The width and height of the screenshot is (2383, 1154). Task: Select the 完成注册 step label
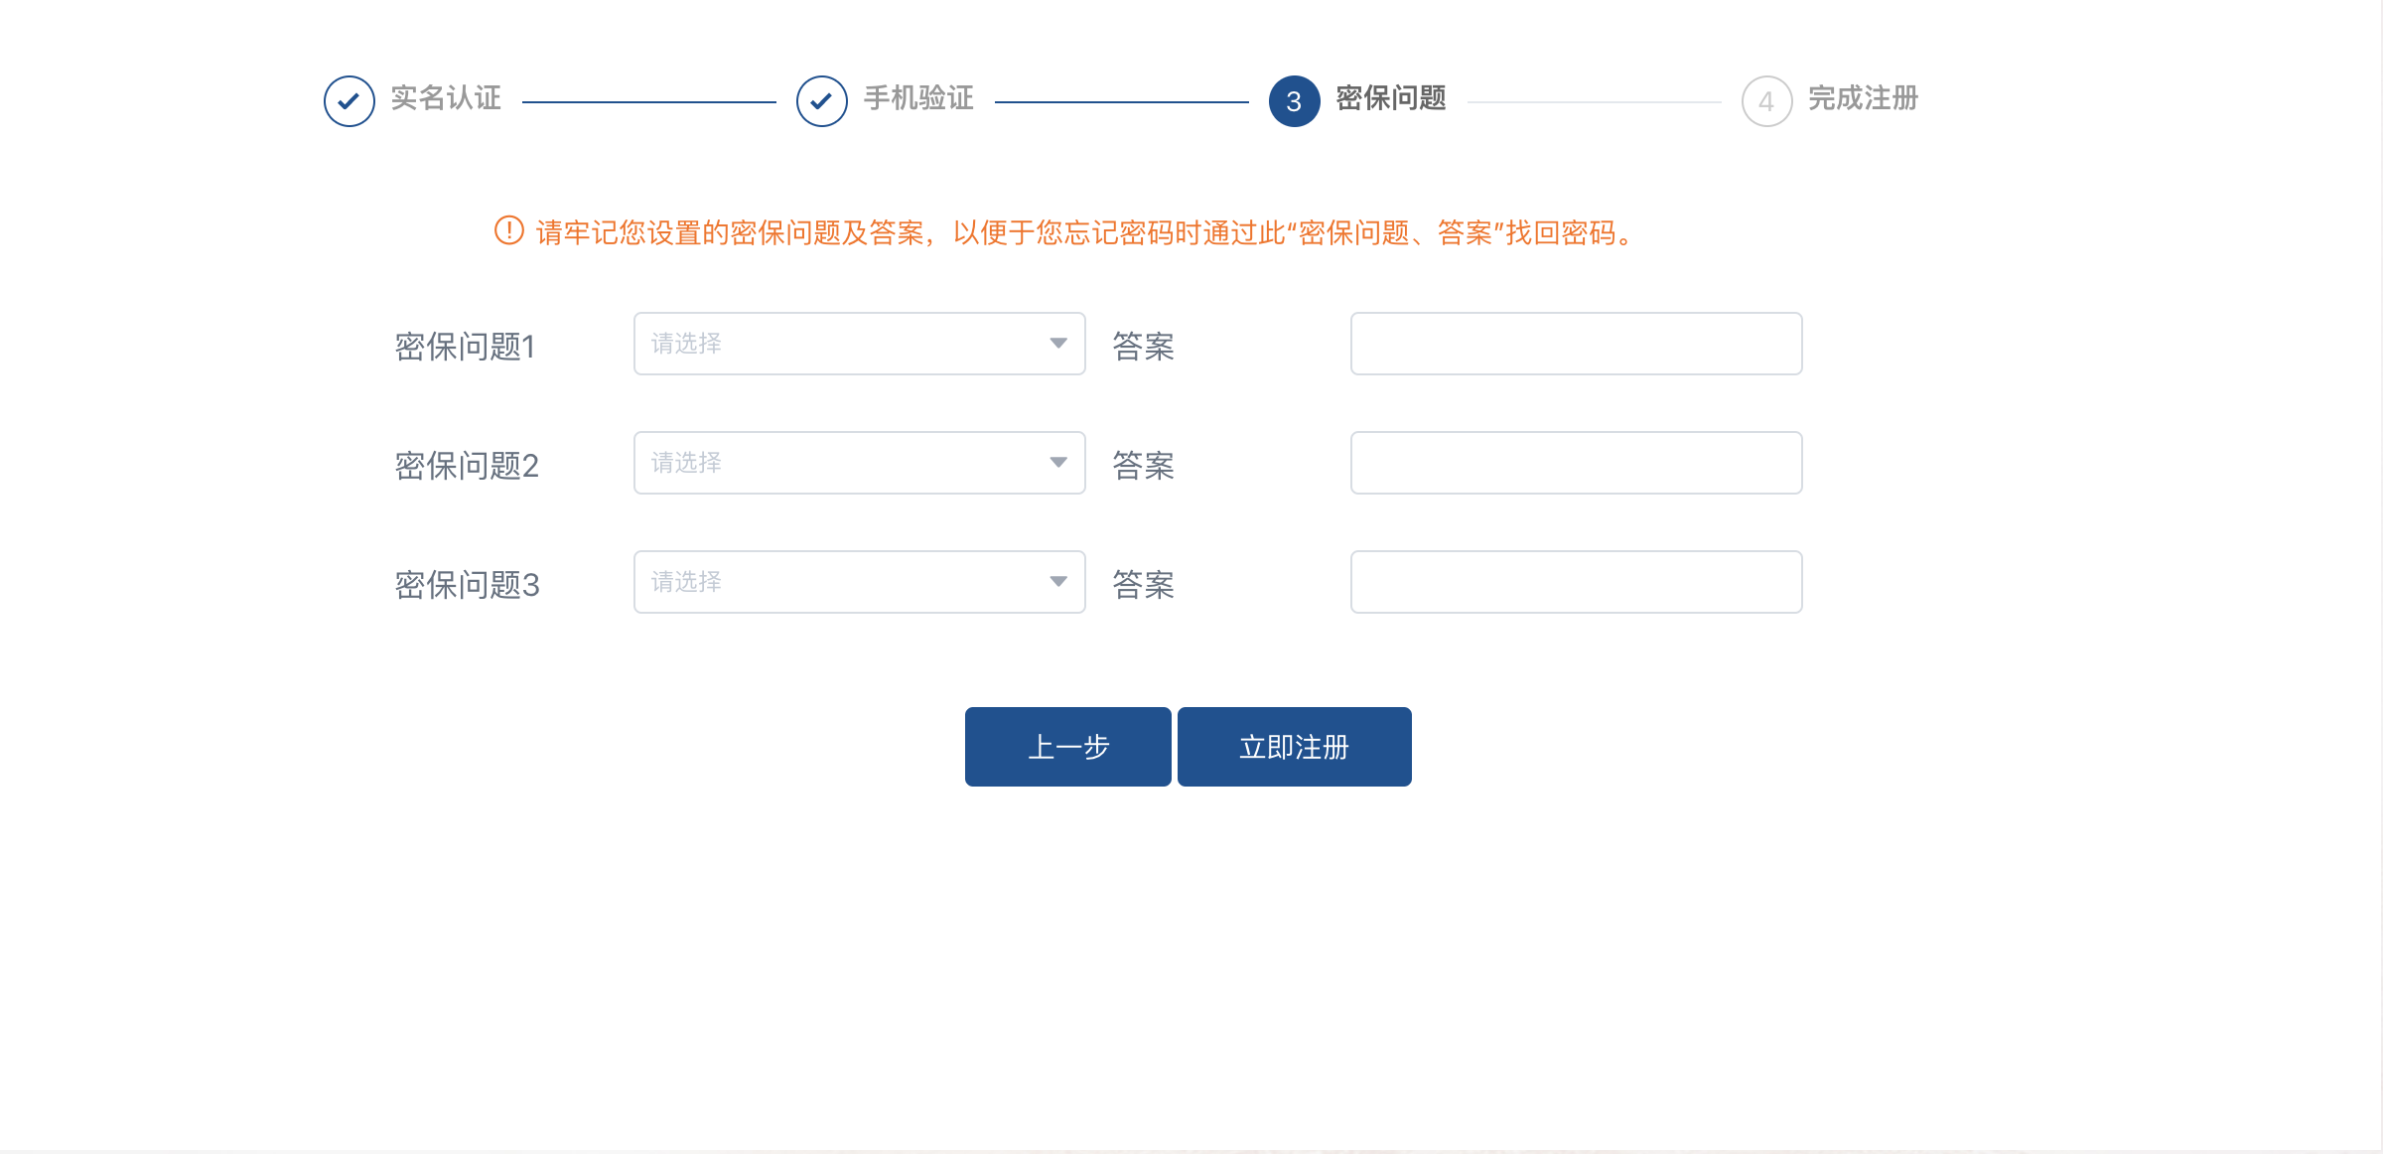[x=1863, y=98]
